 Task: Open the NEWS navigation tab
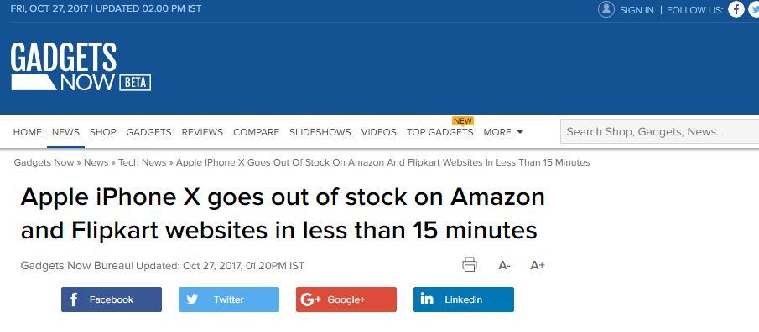point(65,132)
